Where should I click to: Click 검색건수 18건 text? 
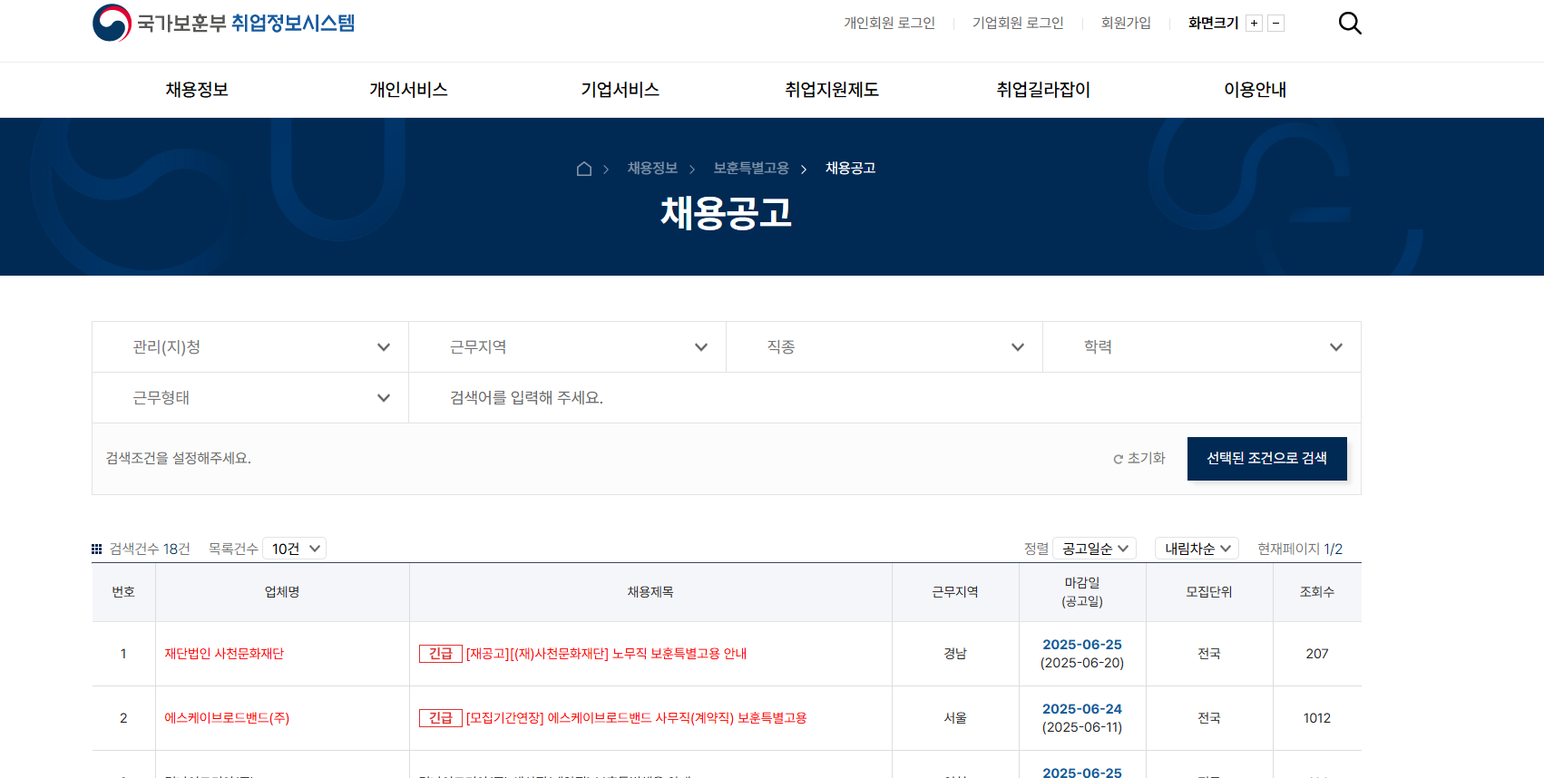coord(150,549)
